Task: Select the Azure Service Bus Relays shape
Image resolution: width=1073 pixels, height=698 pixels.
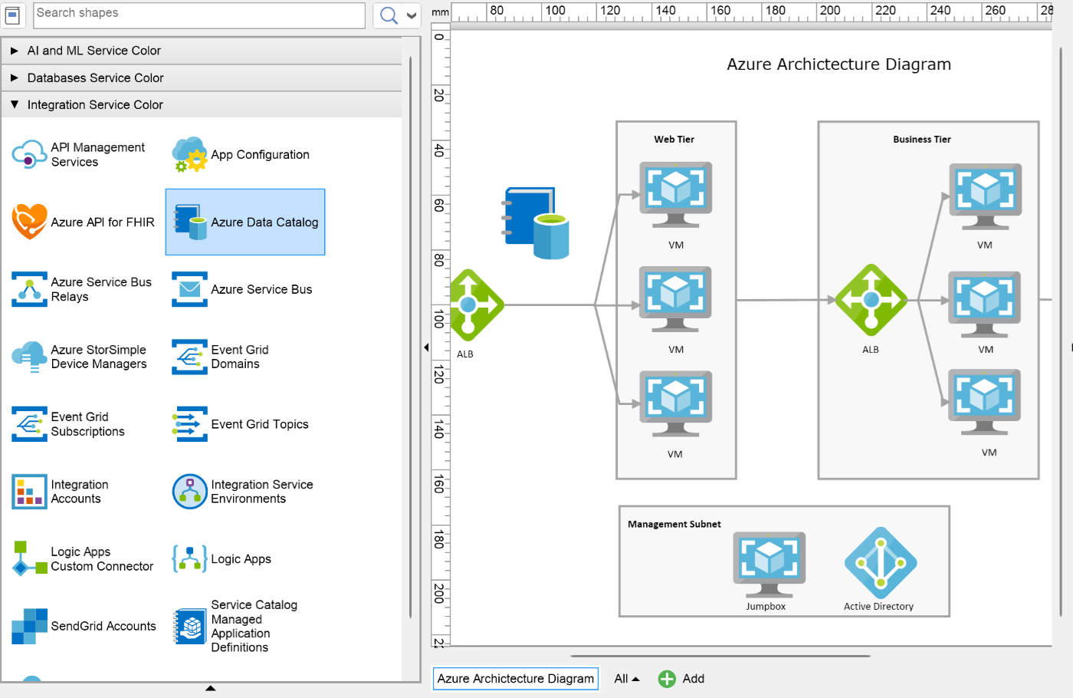Action: tap(82, 289)
